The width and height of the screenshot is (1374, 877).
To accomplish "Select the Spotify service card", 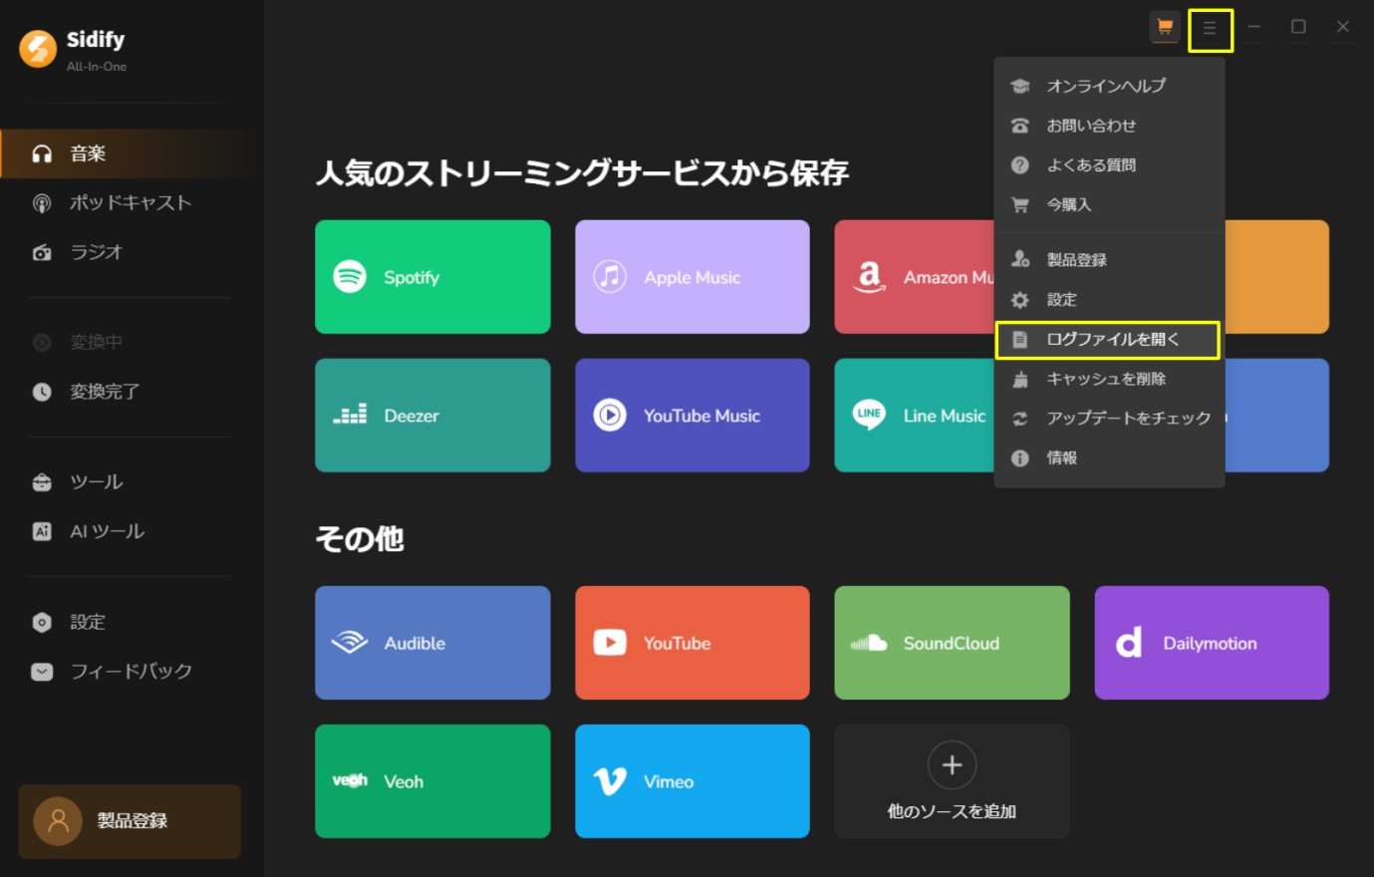I will 432,277.
